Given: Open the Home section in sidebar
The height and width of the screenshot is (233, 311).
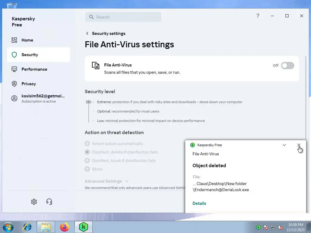Looking at the screenshot, I should click(x=38, y=40).
